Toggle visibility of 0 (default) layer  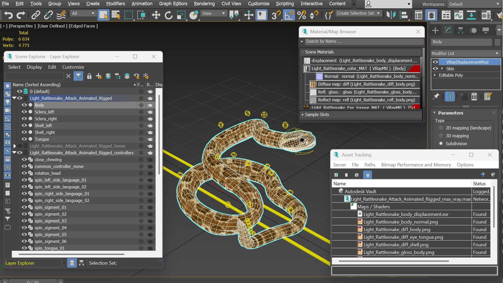point(19,91)
